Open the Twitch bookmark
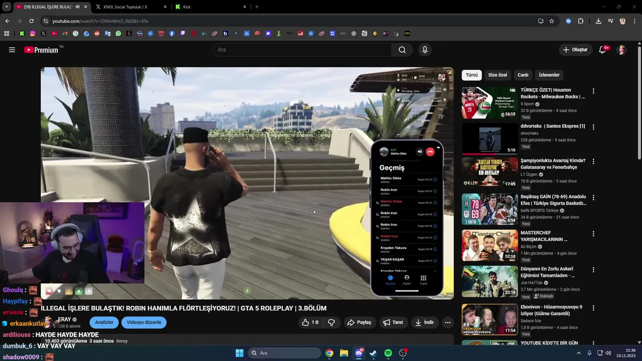The height and width of the screenshot is (361, 642). click(x=183, y=34)
